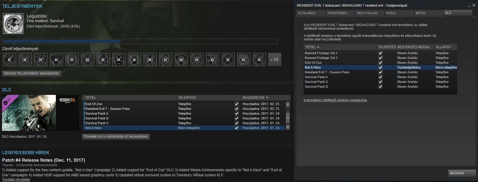This screenshot has height=182, width=478.
Task: Toggle Survival Pack D checkbox in library DLC list
Action: point(237,118)
